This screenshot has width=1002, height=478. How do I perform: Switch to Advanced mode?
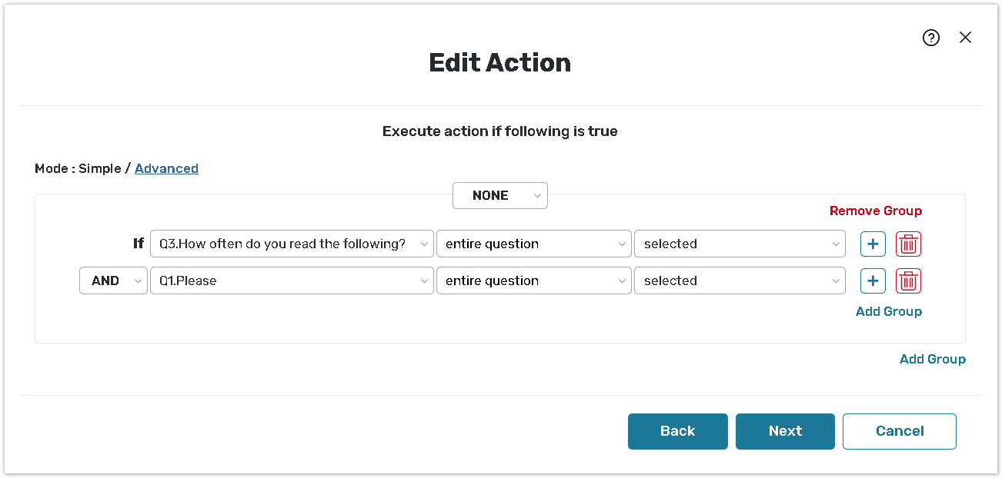(x=166, y=168)
